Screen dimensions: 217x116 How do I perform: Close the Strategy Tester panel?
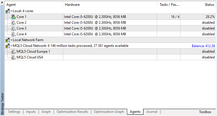(x=2, y=2)
